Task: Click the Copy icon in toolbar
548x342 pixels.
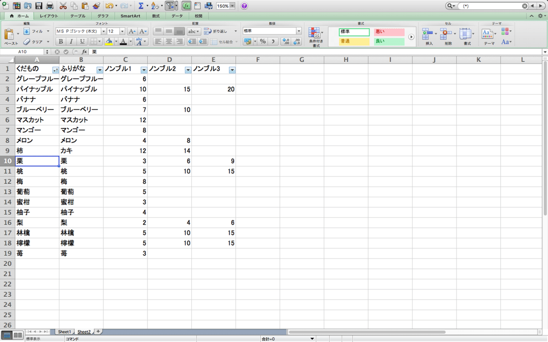Action: point(74,6)
